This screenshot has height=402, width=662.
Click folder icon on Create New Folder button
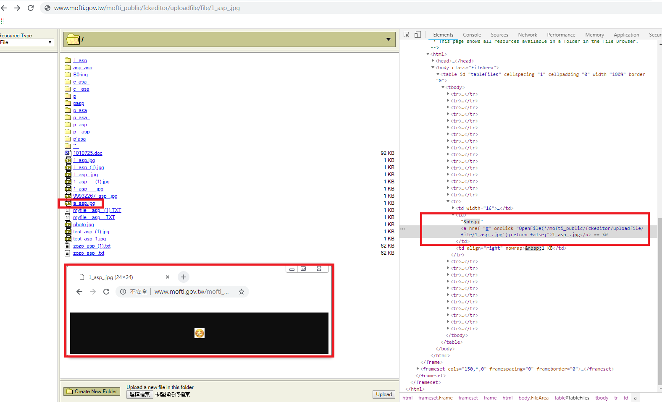pyautogui.click(x=69, y=392)
